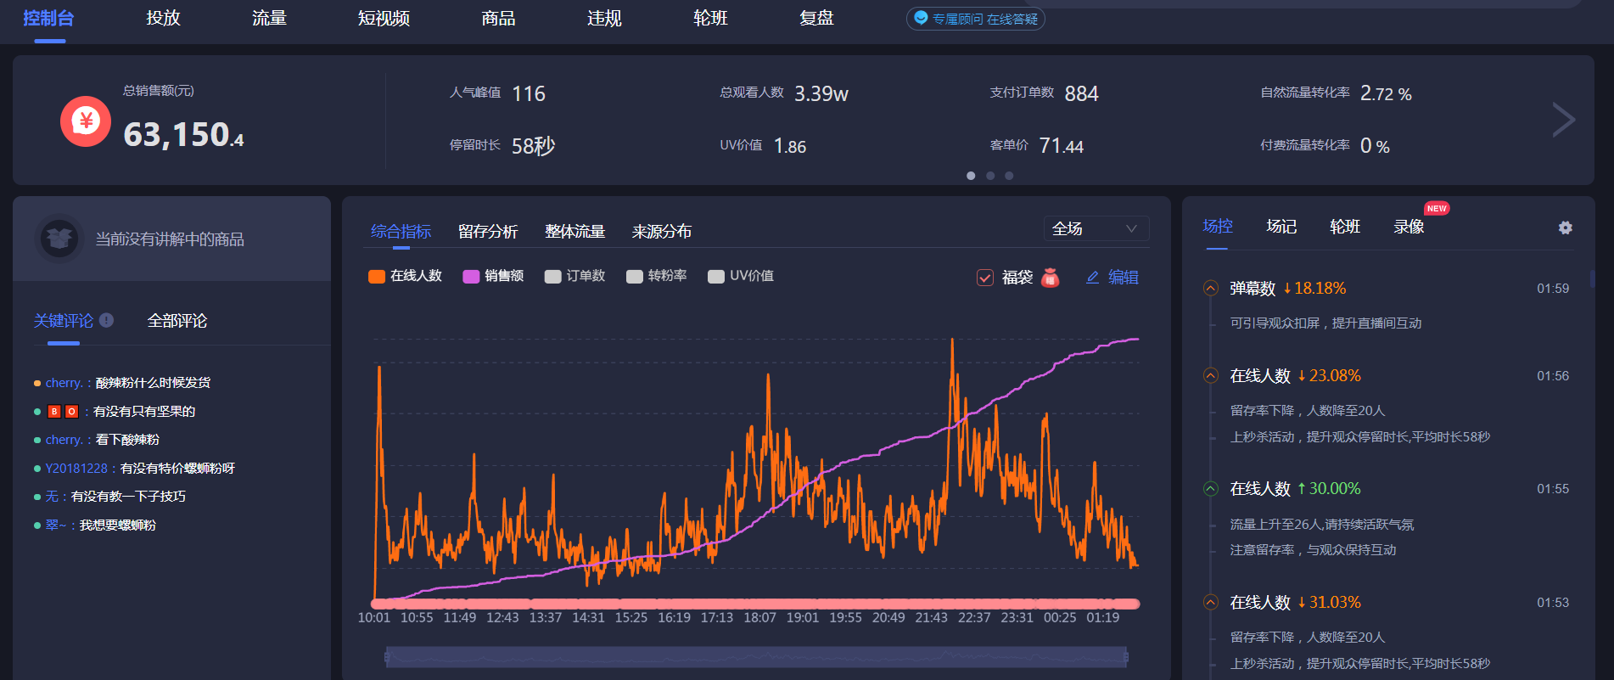Image resolution: width=1614 pixels, height=680 pixels.
Task: Click the 01:59 alert timestamp
Action: click(x=1553, y=289)
